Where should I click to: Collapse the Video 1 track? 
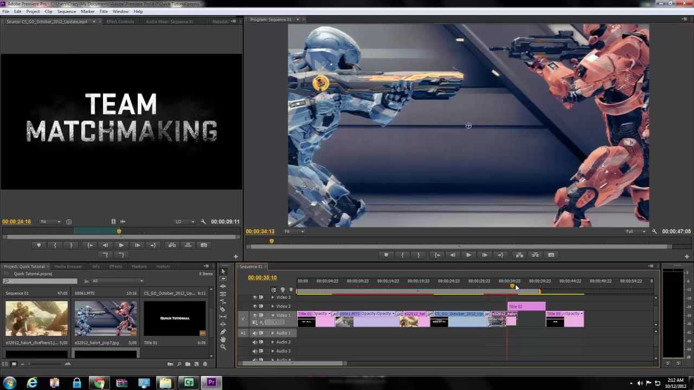273,315
